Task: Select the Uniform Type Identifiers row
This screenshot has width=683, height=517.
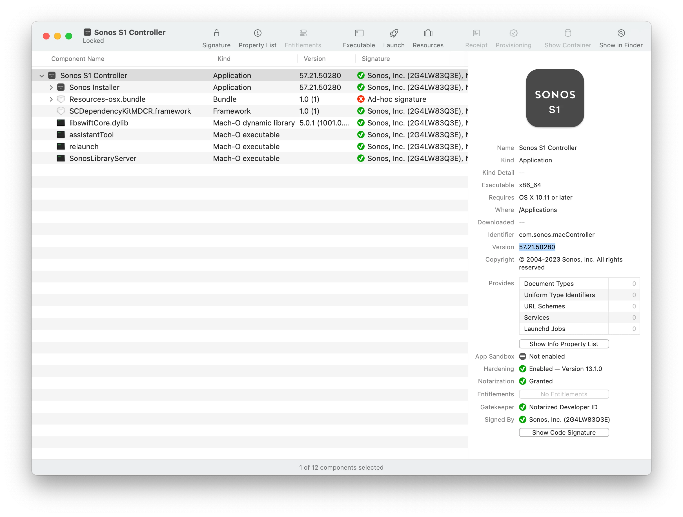Action: pyautogui.click(x=579, y=295)
